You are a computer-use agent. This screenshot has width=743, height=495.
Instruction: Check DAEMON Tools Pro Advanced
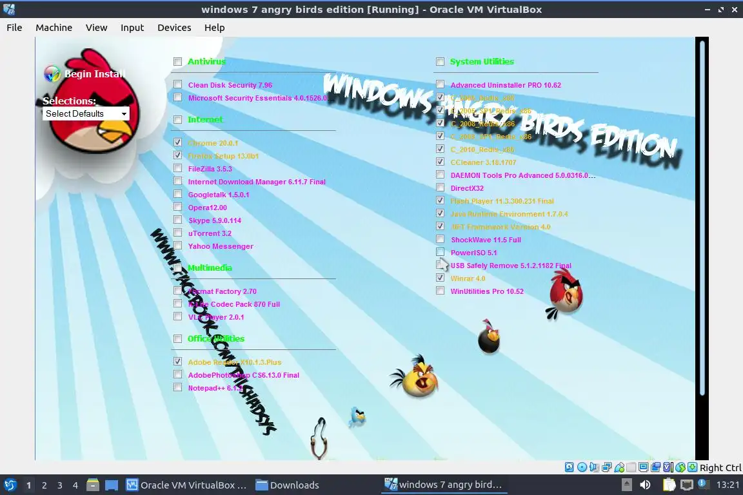point(441,175)
